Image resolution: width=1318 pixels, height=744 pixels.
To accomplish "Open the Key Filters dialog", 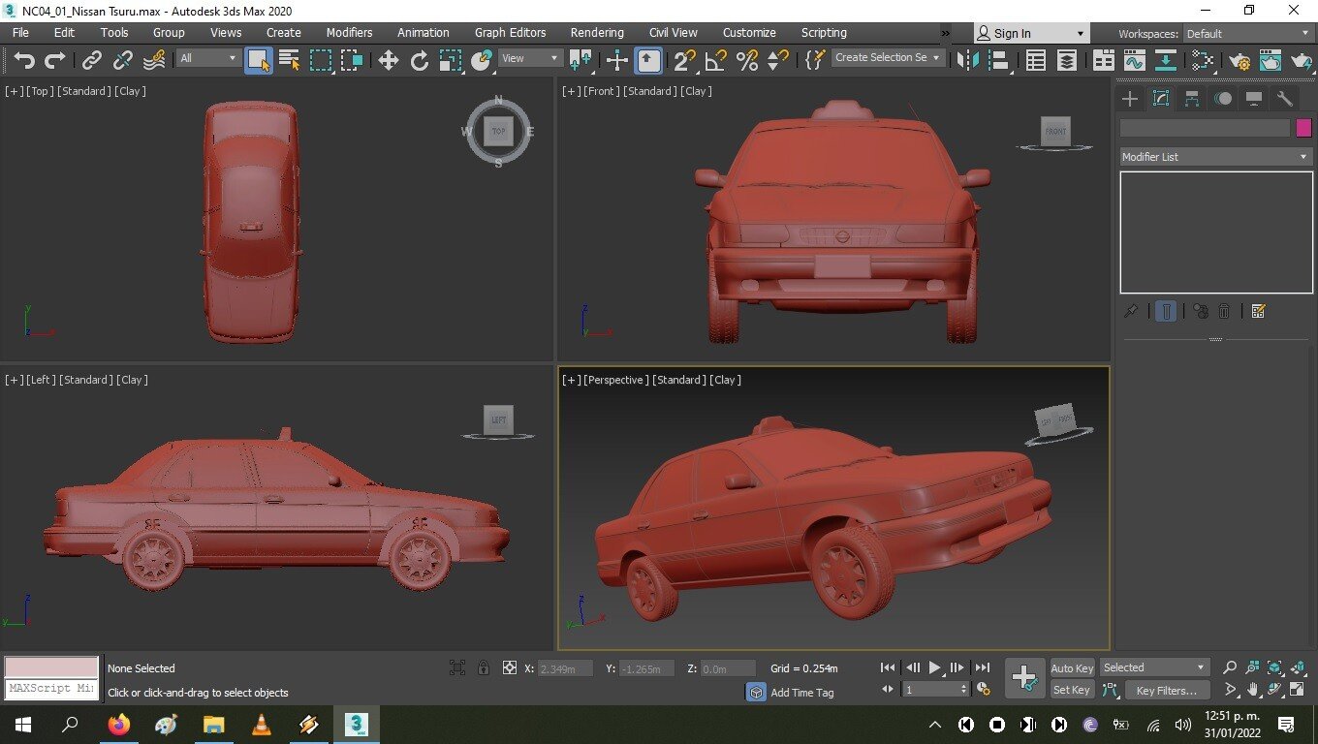I will 1167,691.
